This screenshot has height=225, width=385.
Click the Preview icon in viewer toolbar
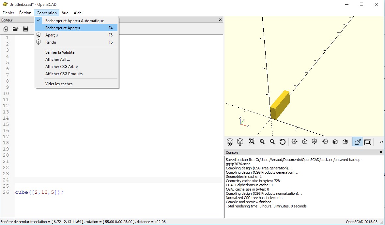click(x=230, y=142)
